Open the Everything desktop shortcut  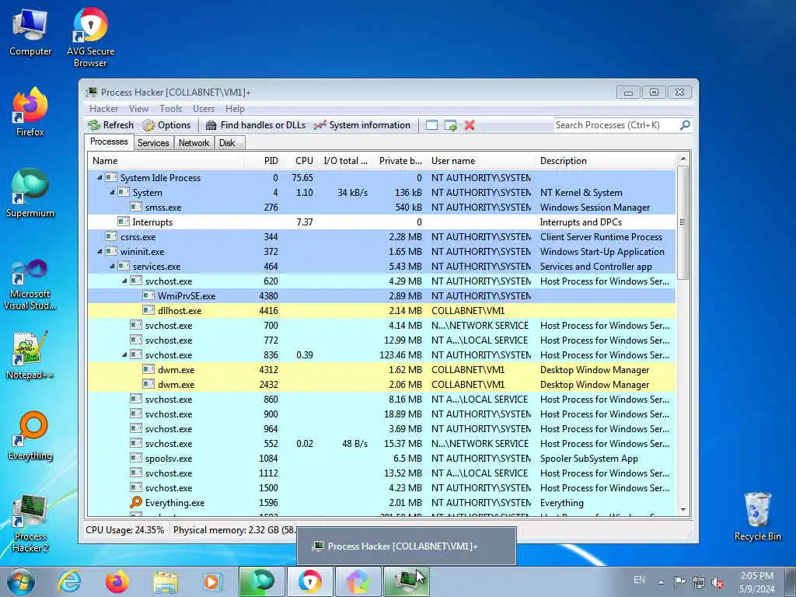[30, 436]
